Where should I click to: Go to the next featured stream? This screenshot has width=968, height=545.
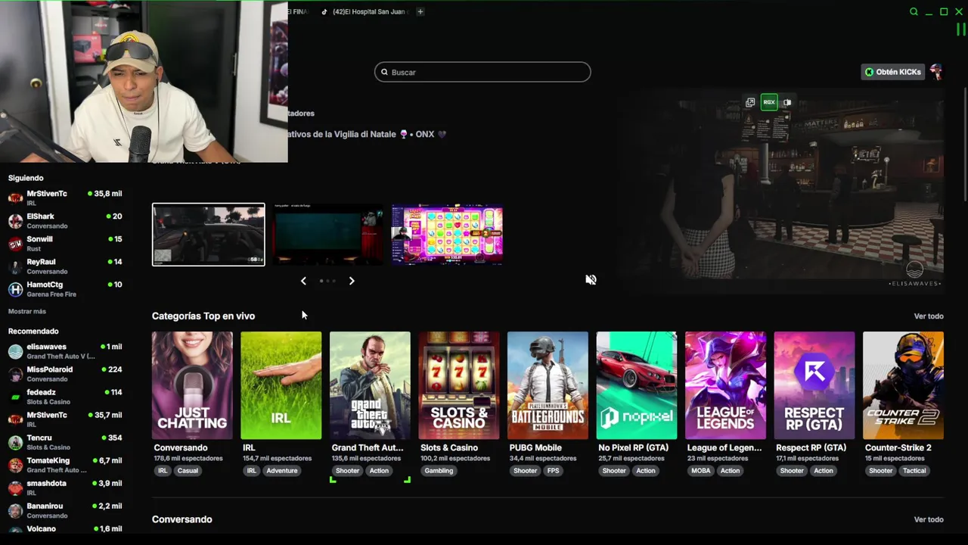coord(352,281)
